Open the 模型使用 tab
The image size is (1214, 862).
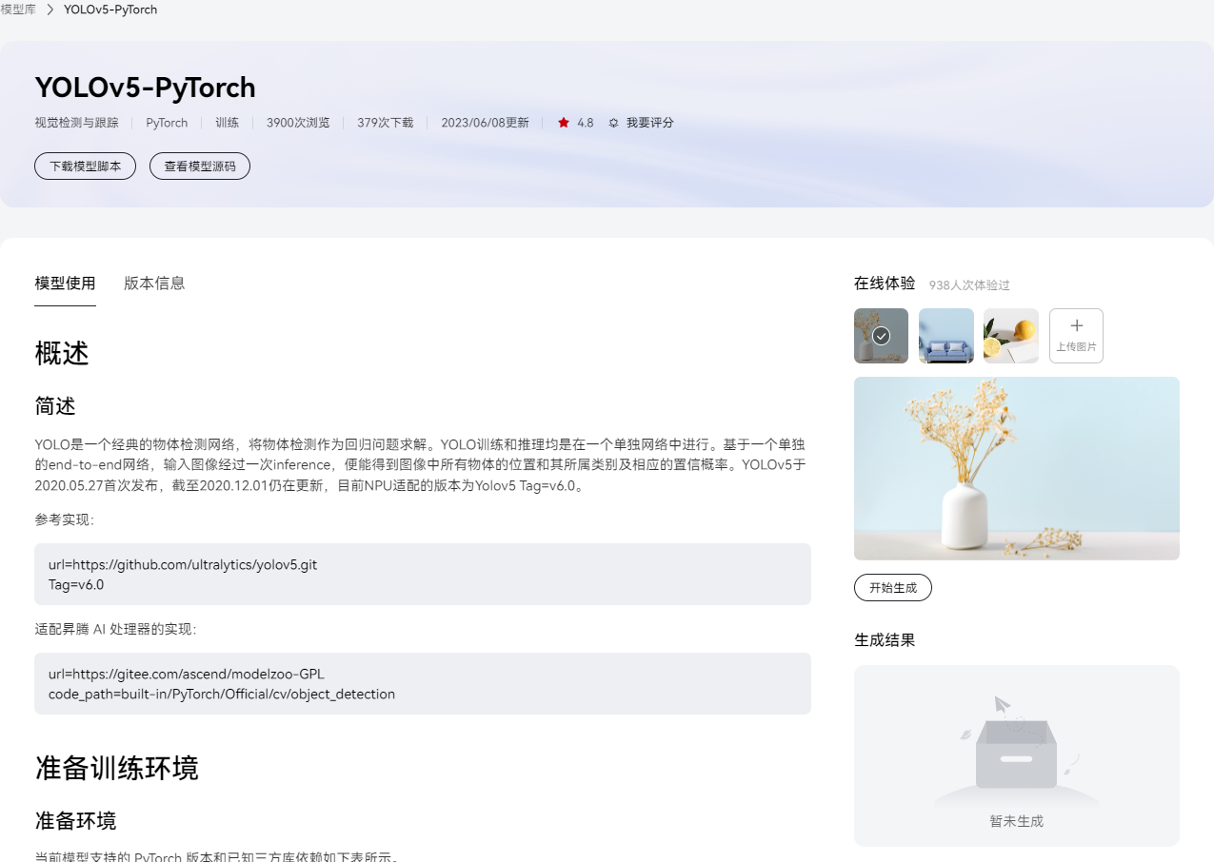click(x=65, y=284)
